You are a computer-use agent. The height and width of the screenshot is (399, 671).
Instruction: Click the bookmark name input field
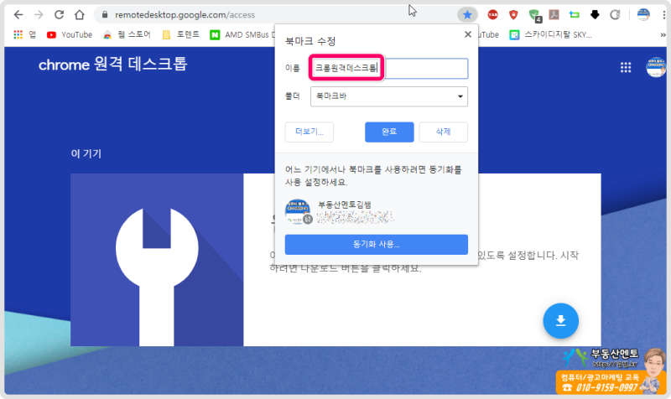[389, 68]
